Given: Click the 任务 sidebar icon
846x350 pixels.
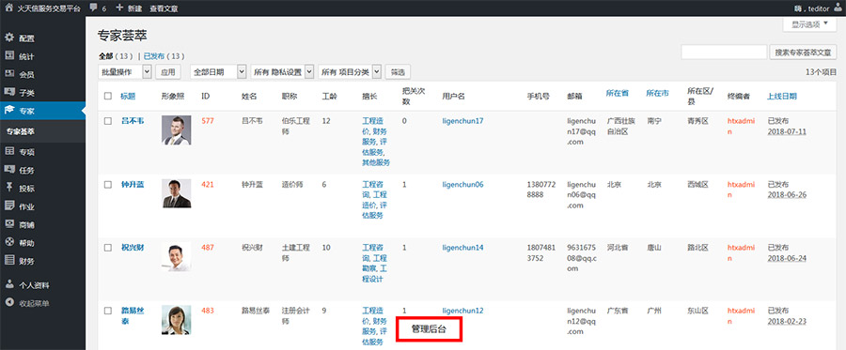Looking at the screenshot, I should pos(9,170).
